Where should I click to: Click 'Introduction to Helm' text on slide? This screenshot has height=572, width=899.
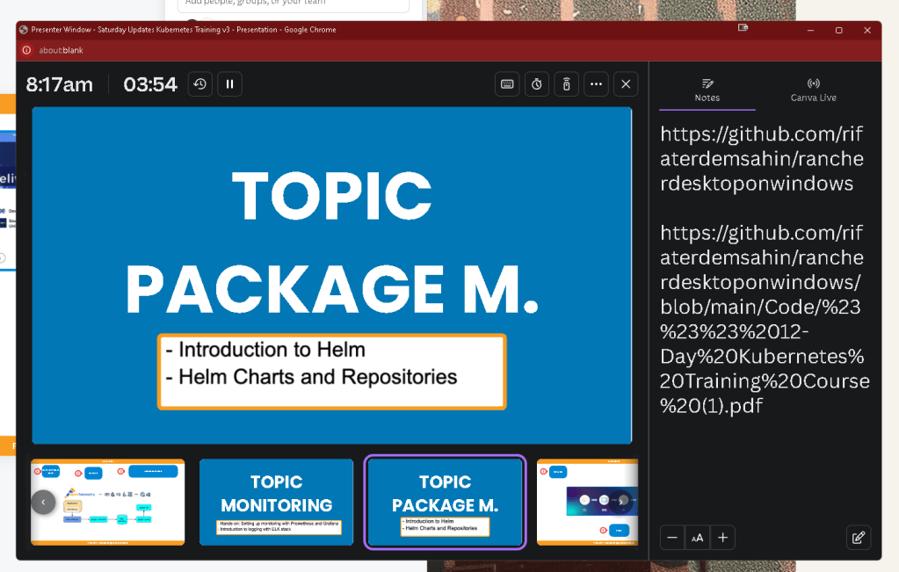tap(272, 350)
